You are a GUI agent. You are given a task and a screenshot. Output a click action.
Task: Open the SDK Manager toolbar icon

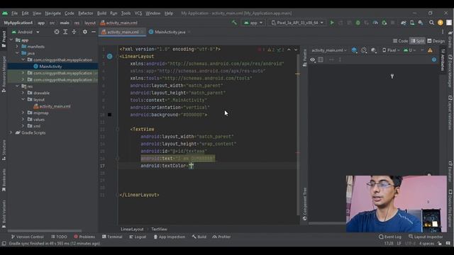[x=421, y=23]
